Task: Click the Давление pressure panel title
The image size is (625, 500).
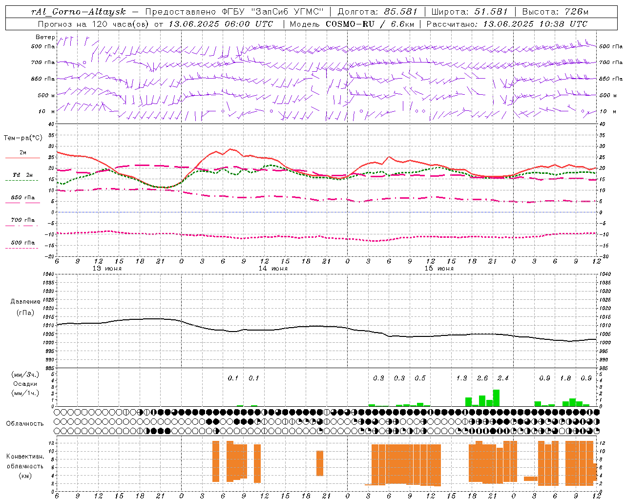Action: click(x=25, y=302)
